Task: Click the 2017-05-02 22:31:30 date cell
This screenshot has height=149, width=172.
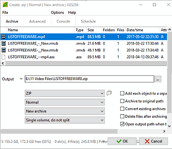Action: pos(143,37)
